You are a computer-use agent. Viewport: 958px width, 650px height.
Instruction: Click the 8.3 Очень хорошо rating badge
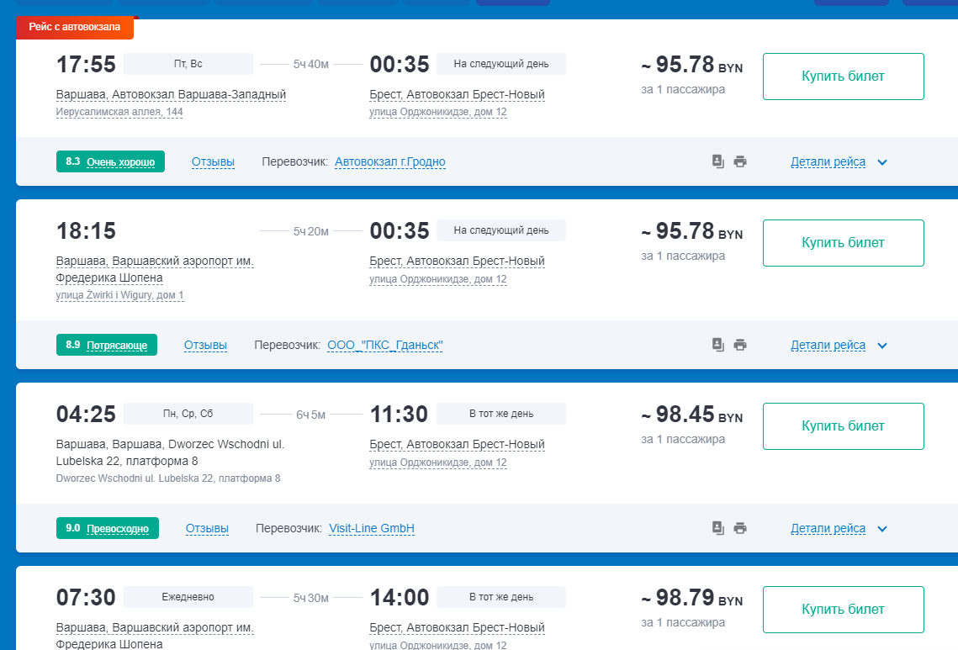(110, 162)
